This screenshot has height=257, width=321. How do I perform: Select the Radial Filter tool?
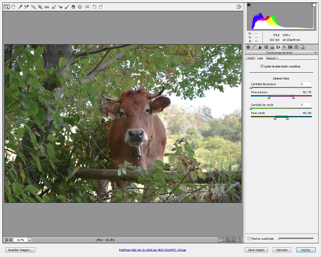point(80,7)
